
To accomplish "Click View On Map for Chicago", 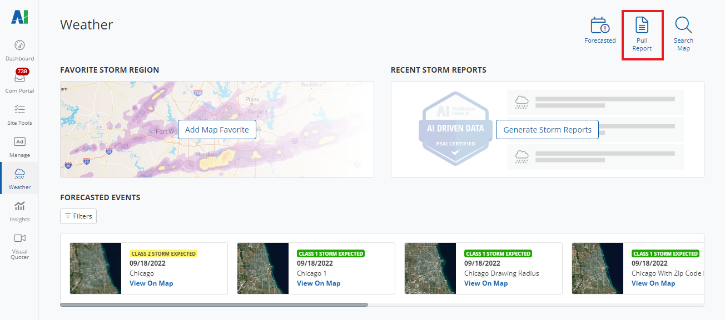I will [151, 283].
